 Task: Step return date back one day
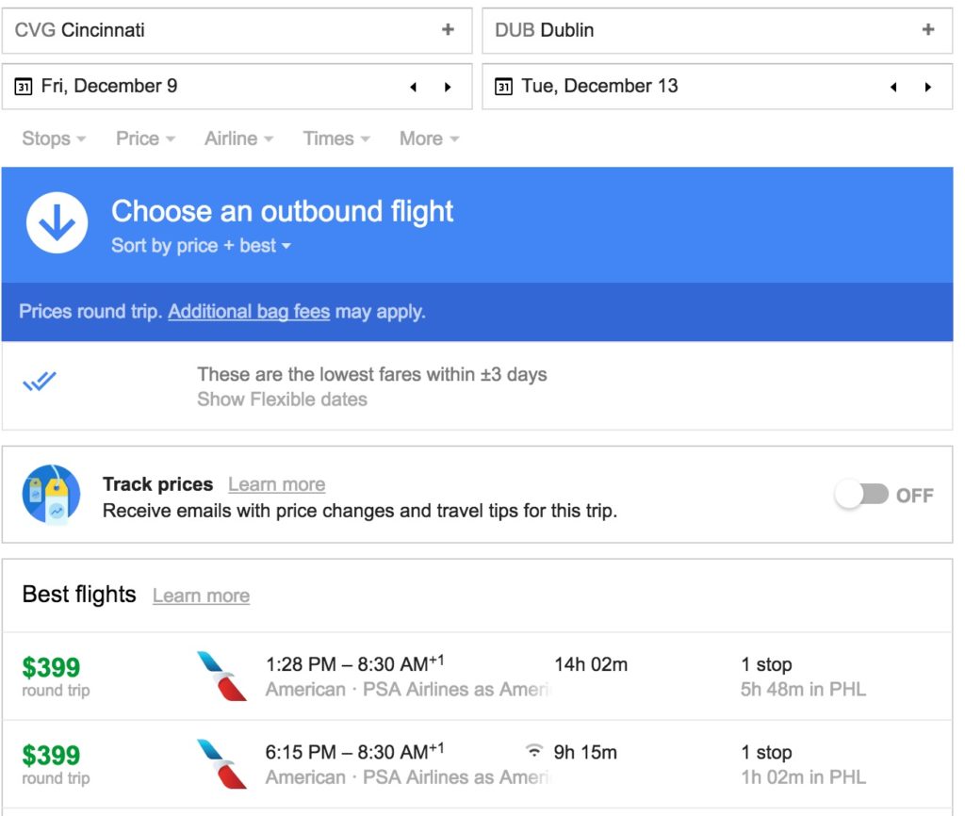[893, 87]
